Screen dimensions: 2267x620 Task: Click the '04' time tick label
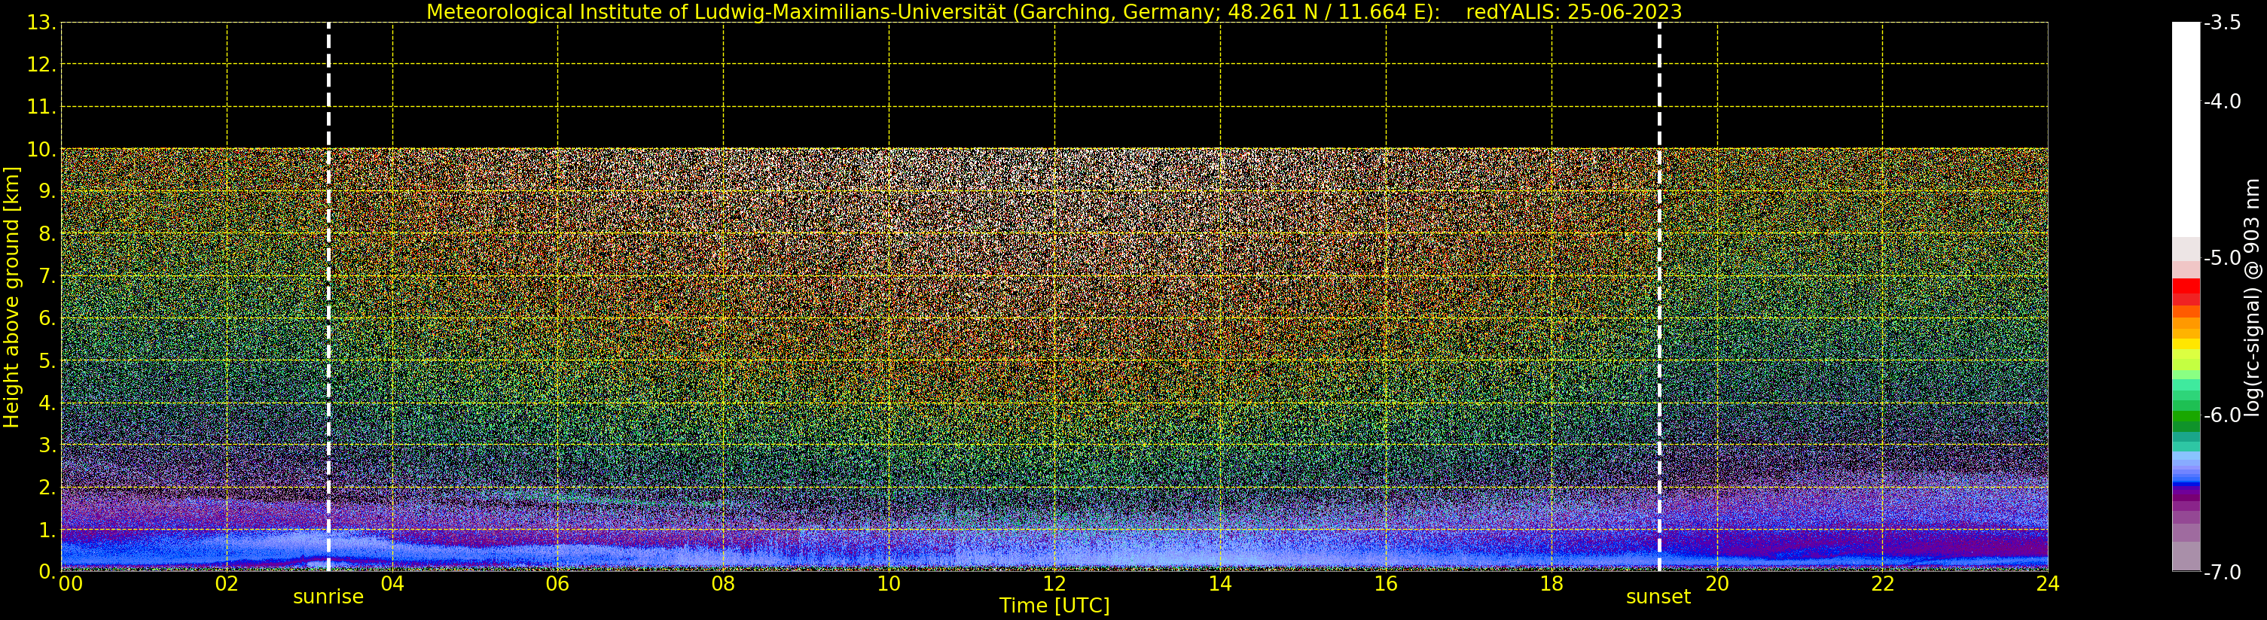(x=392, y=584)
